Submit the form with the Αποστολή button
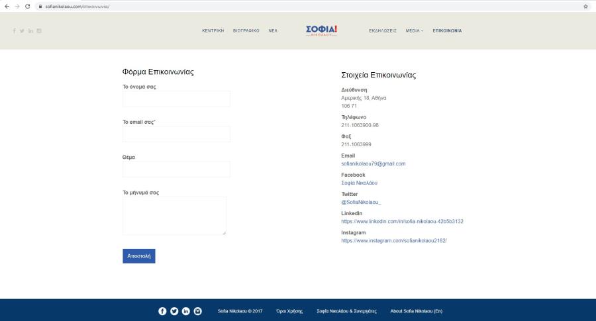596x321 pixels. pos(139,256)
